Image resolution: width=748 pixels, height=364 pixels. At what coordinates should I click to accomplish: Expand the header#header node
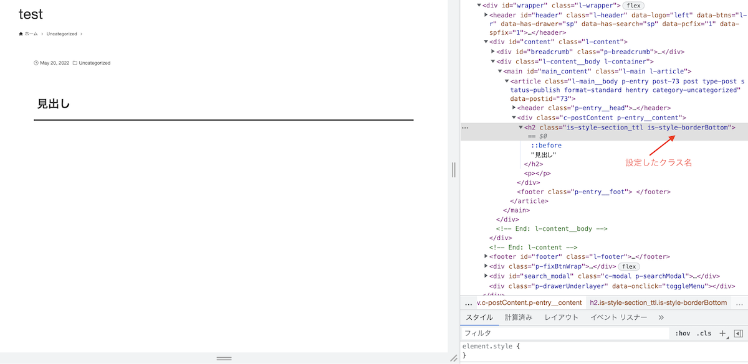point(486,14)
